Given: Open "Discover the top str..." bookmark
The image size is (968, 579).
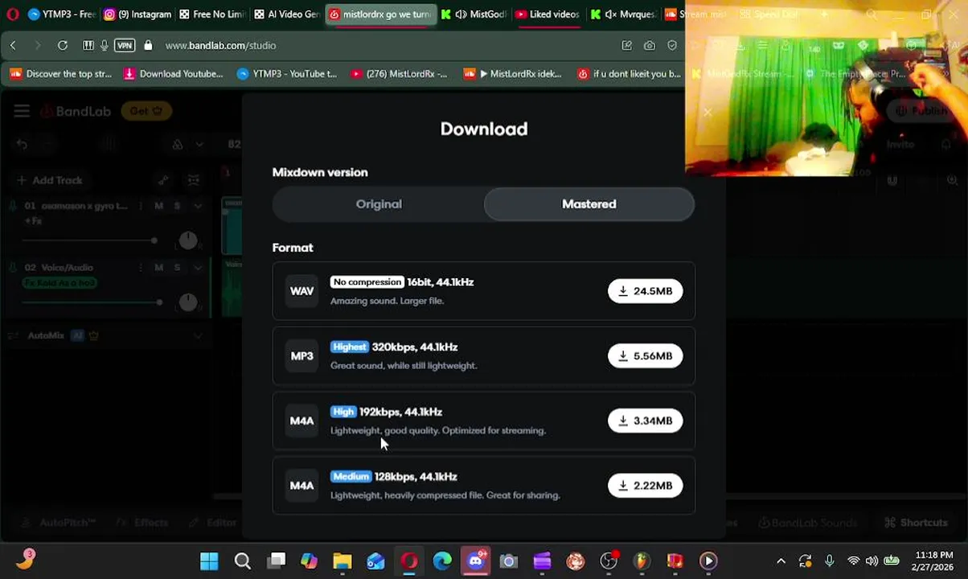Looking at the screenshot, I should point(61,74).
